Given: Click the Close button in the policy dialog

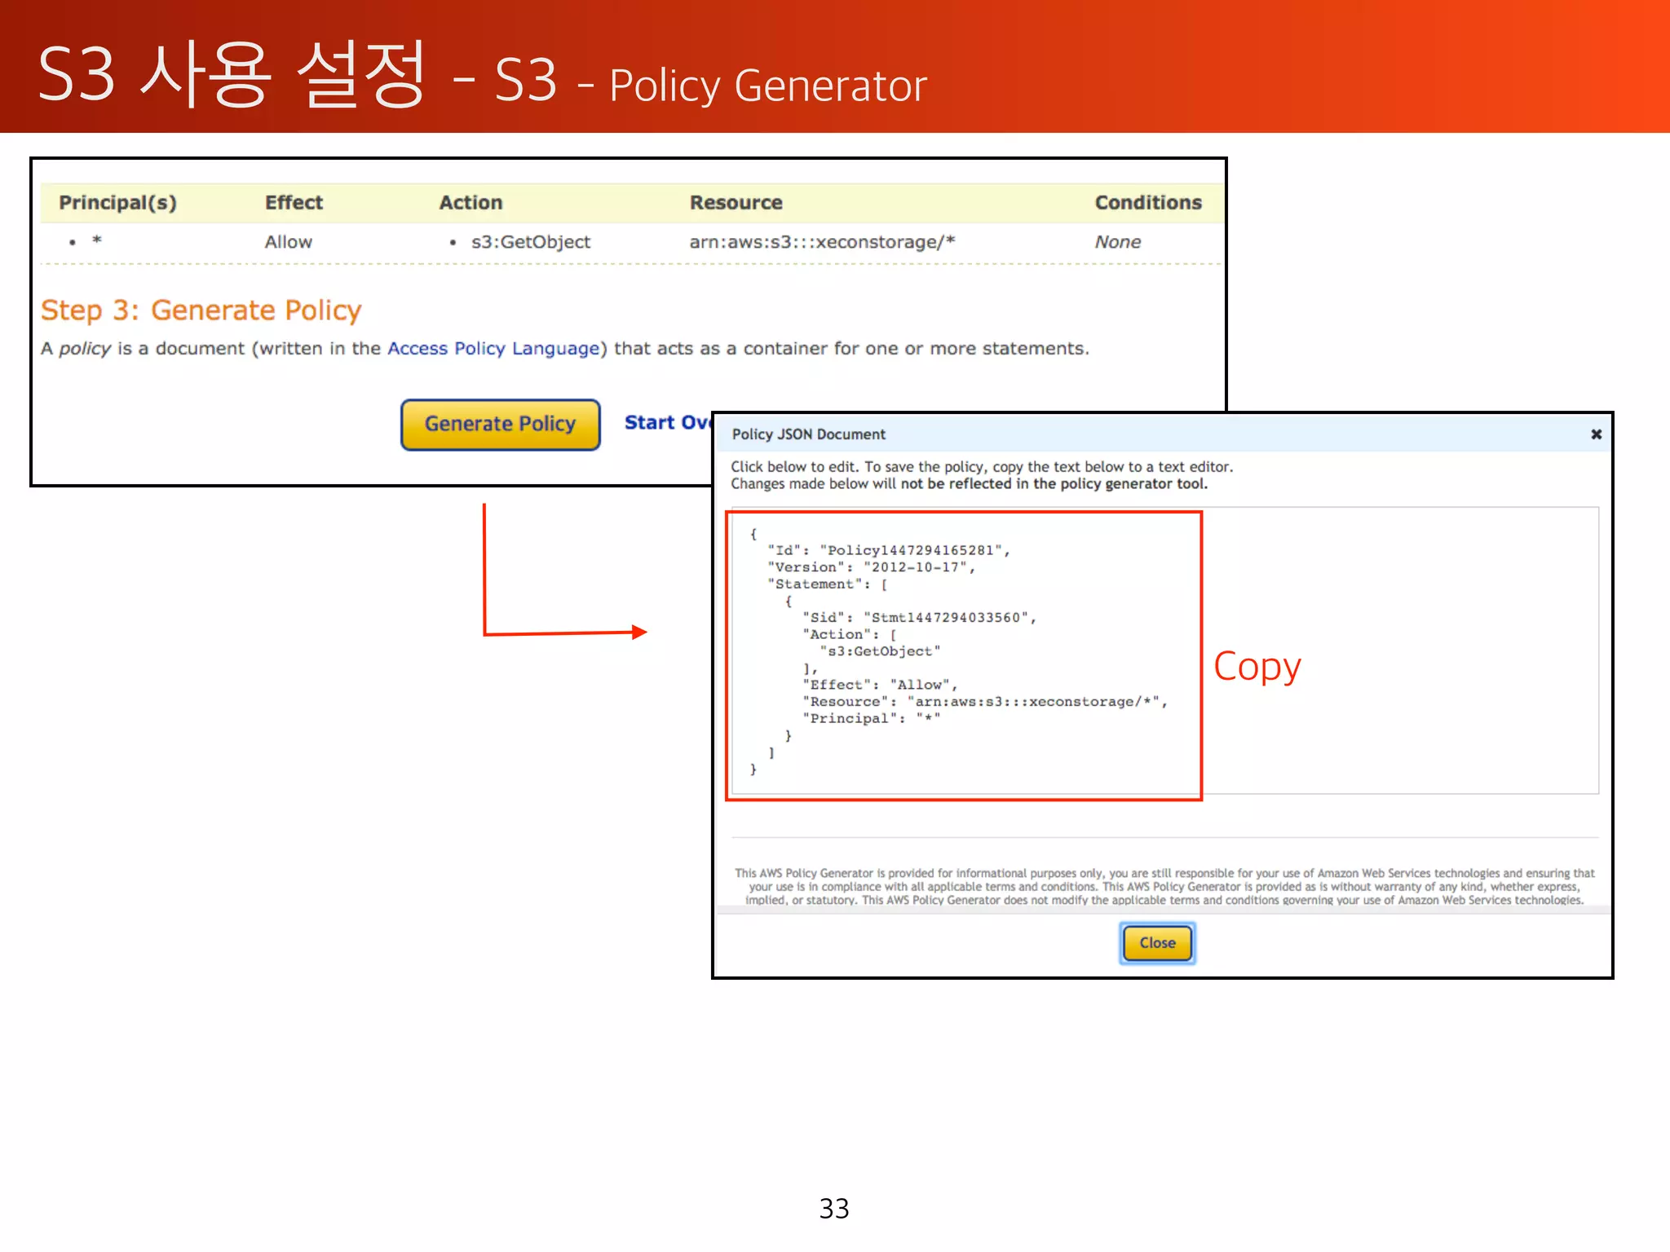Looking at the screenshot, I should (x=1157, y=943).
